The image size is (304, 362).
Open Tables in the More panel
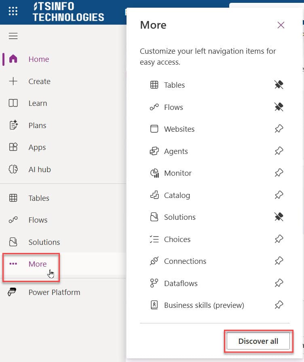point(174,85)
